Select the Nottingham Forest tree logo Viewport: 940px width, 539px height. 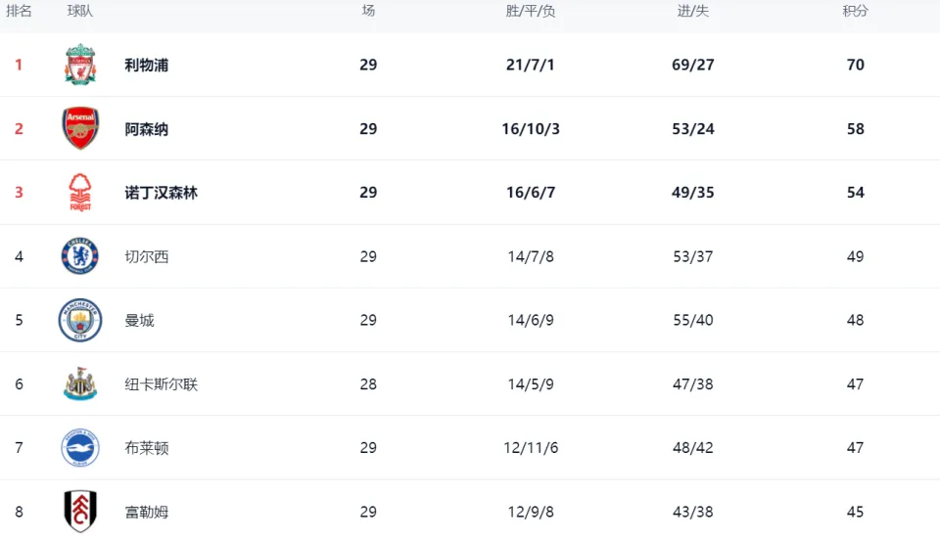[80, 193]
